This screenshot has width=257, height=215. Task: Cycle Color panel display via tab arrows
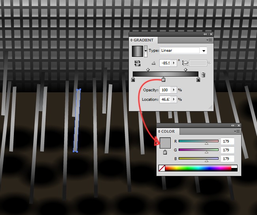159,132
